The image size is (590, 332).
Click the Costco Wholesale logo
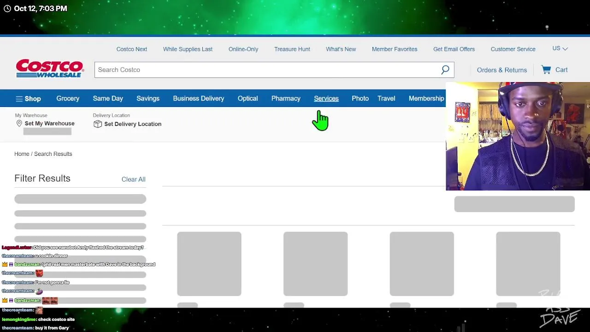point(50,69)
